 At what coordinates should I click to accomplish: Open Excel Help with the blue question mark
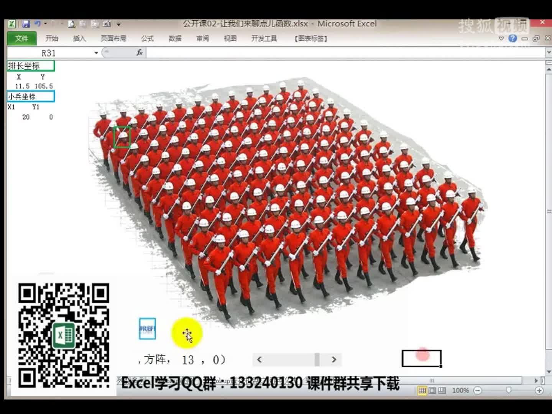513,38
